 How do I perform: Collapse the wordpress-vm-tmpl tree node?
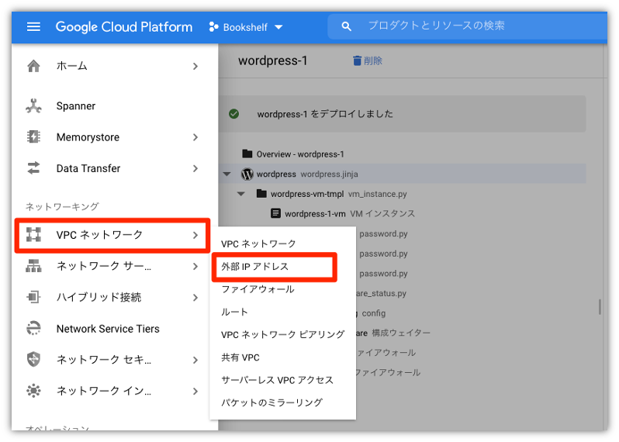[241, 194]
